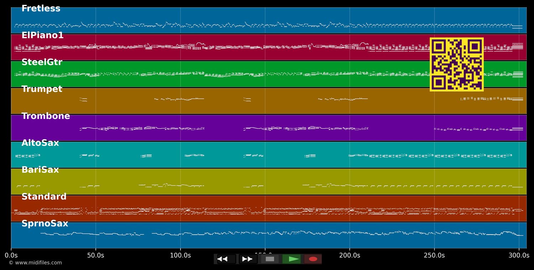Select the ElPiano1 track label

pyautogui.click(x=42, y=36)
